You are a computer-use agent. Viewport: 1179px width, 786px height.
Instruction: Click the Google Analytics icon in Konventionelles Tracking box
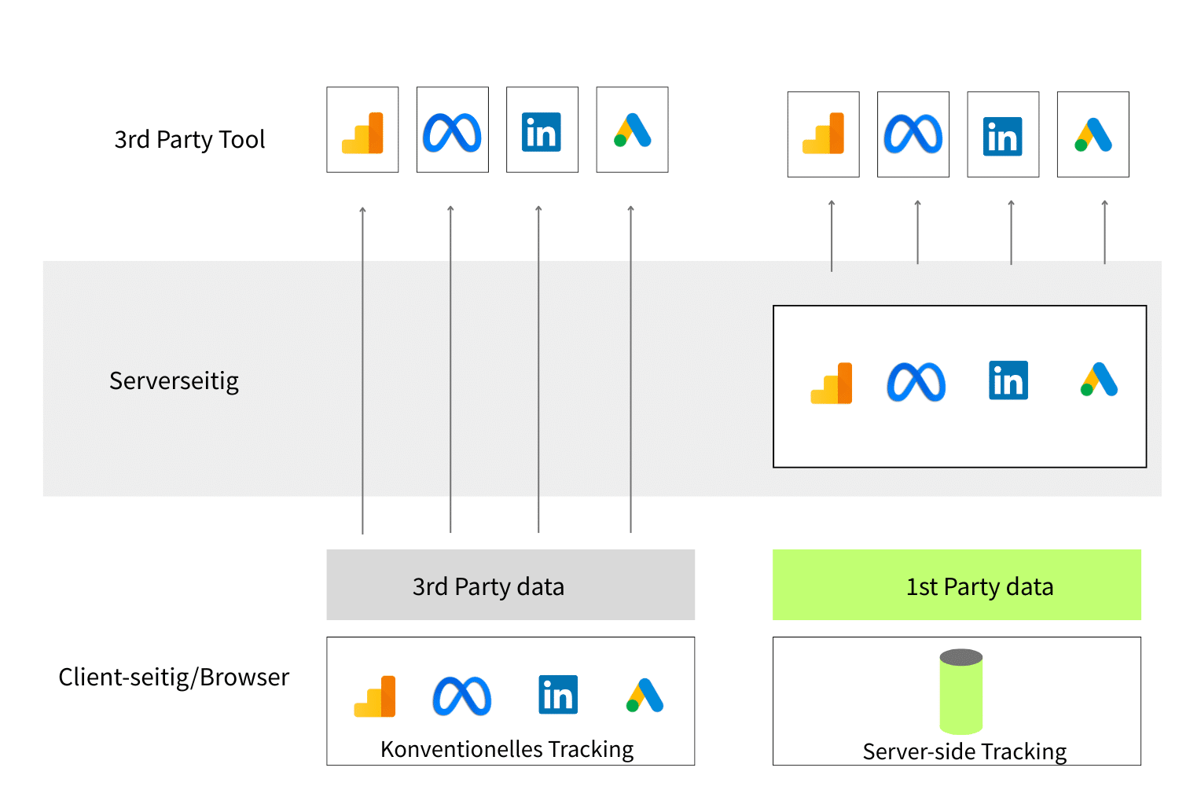click(375, 696)
